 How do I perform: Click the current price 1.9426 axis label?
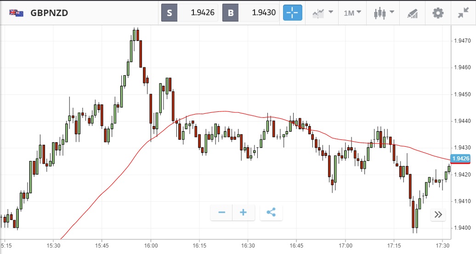point(461,159)
